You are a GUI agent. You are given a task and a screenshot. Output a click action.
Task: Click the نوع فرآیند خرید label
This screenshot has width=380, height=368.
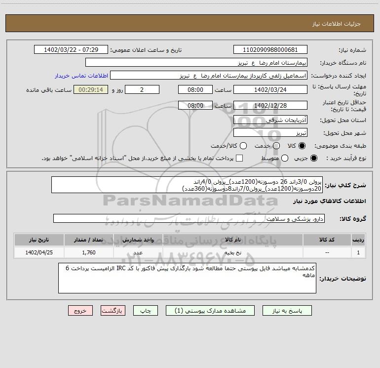346,158
